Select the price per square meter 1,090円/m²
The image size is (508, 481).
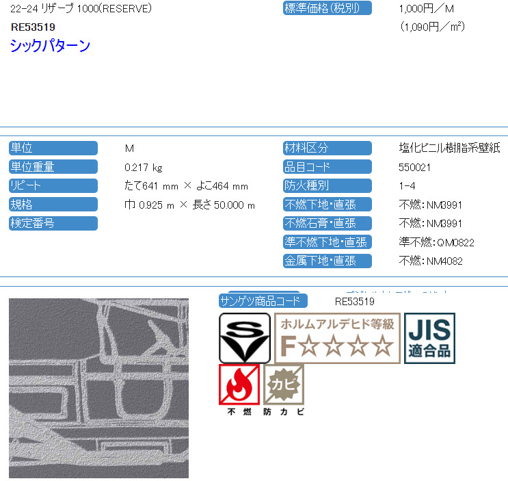[433, 27]
